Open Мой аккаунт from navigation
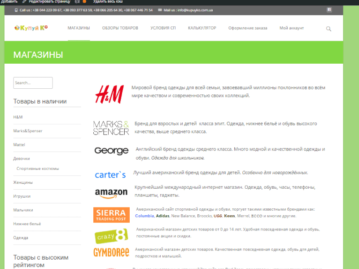Image resolution: width=359 pixels, height=269 pixels. click(292, 28)
